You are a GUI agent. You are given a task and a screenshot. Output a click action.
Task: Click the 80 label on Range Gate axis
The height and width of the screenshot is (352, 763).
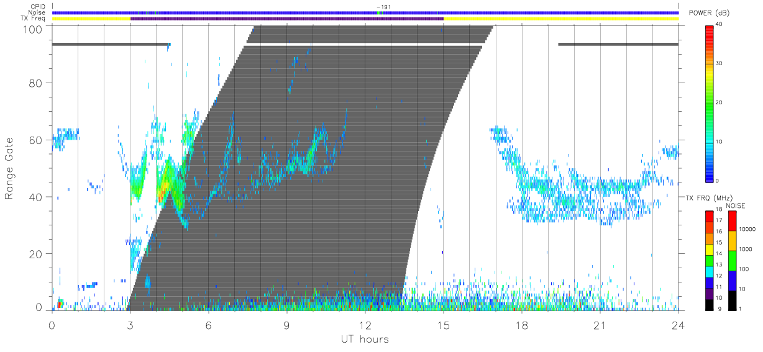[x=35, y=83]
